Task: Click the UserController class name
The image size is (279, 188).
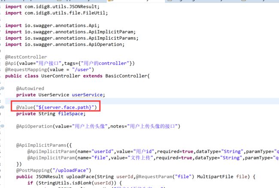Action: (x=61, y=76)
